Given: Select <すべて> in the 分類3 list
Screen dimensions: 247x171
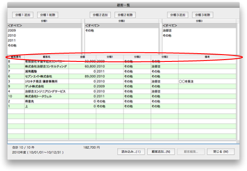Looking at the screenshot, I should (x=199, y=26).
